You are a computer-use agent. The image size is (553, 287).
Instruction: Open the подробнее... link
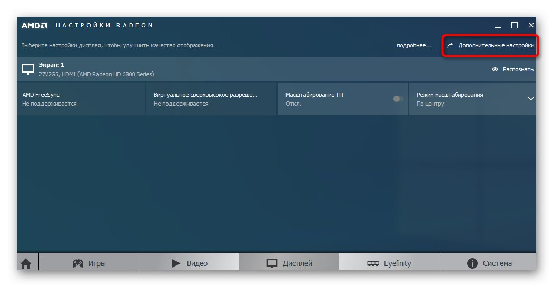(414, 45)
